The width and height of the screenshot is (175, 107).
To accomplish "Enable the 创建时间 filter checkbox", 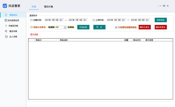I will pyautogui.click(x=32, y=20).
